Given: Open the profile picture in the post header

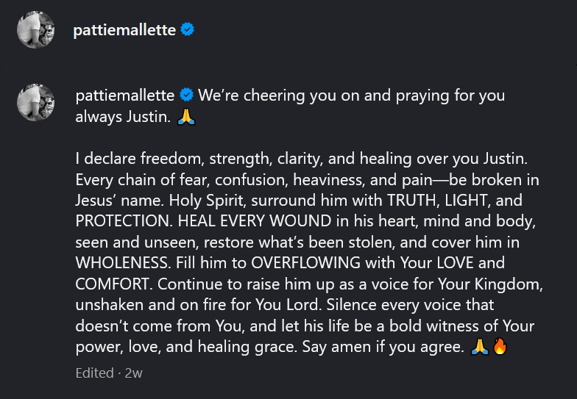Looking at the screenshot, I should point(36,30).
